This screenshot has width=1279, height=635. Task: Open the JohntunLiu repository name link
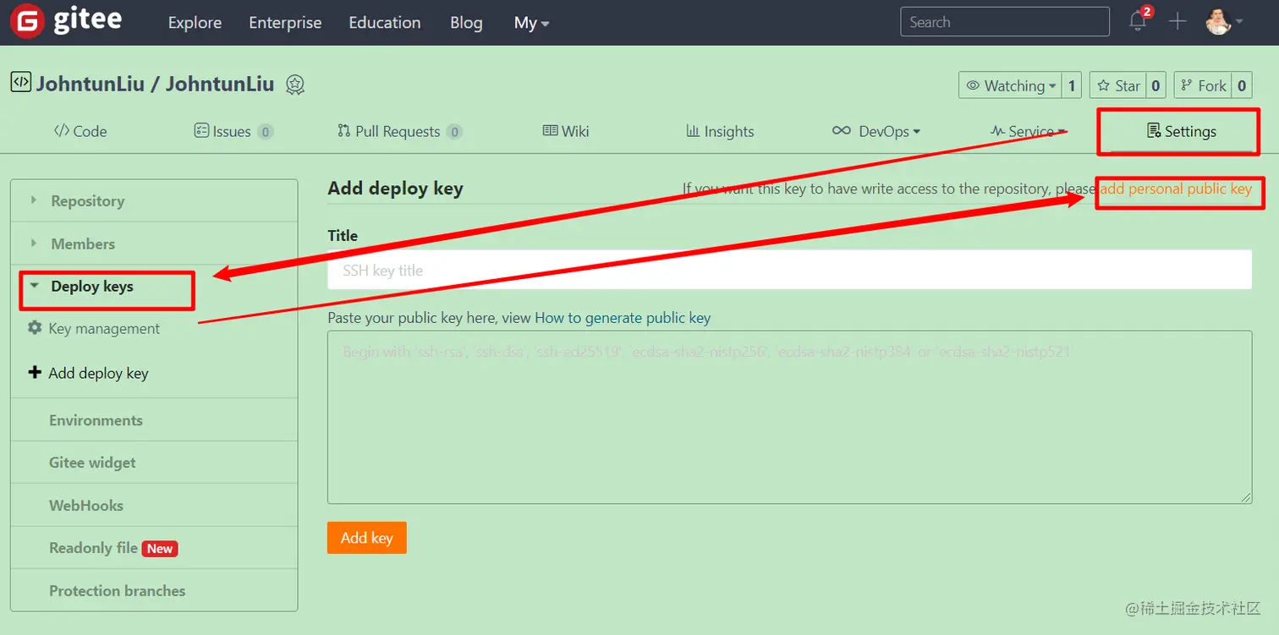220,84
